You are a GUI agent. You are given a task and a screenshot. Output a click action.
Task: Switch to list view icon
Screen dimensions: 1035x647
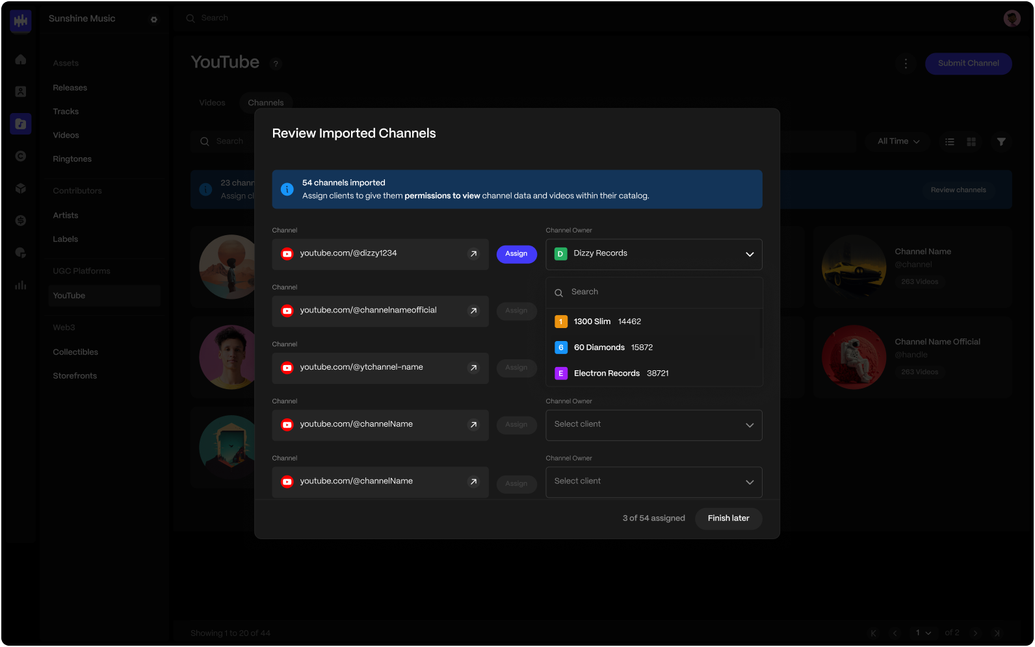pyautogui.click(x=950, y=142)
